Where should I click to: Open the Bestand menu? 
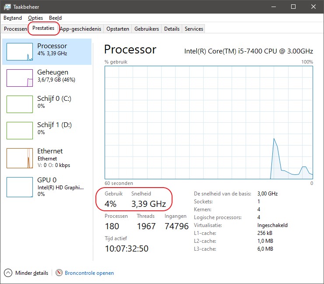tap(12, 18)
